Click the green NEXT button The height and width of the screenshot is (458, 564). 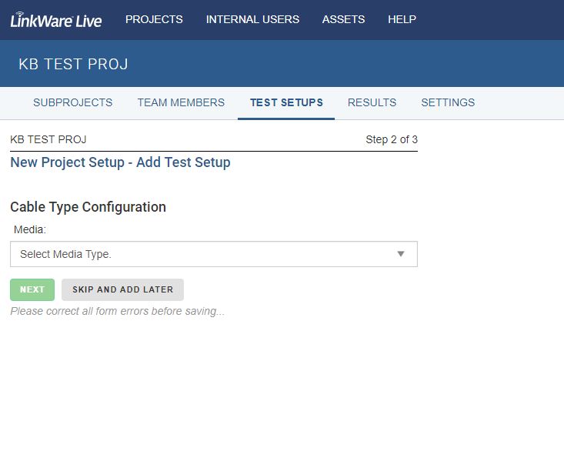[32, 289]
